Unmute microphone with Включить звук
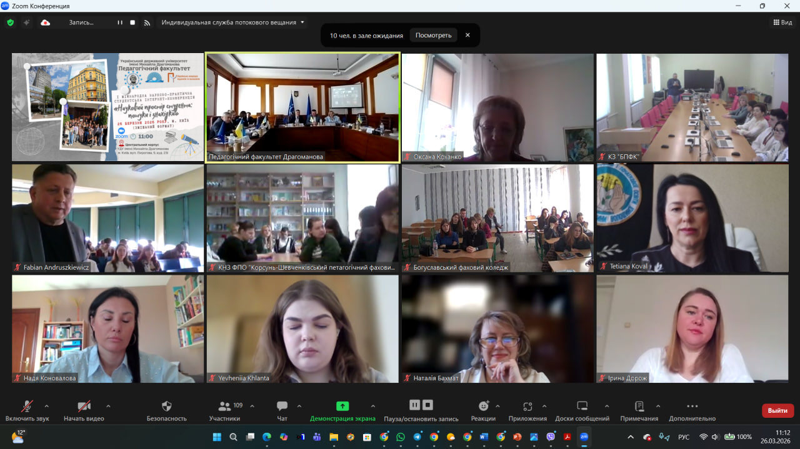The image size is (800, 449). tap(27, 407)
